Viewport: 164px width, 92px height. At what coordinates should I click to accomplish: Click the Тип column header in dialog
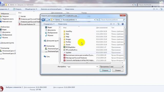(113, 28)
